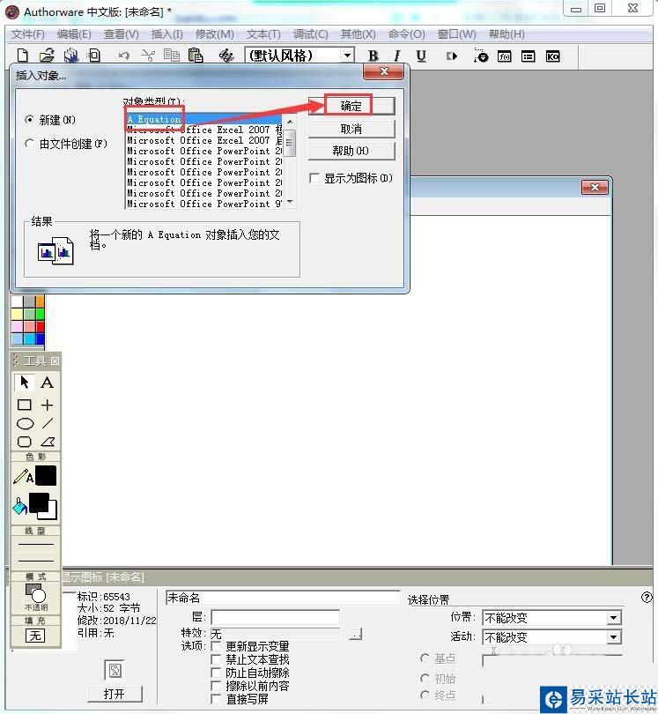The height and width of the screenshot is (714, 658).
Task: Select A Equation in the object type list
Action: tap(203, 119)
